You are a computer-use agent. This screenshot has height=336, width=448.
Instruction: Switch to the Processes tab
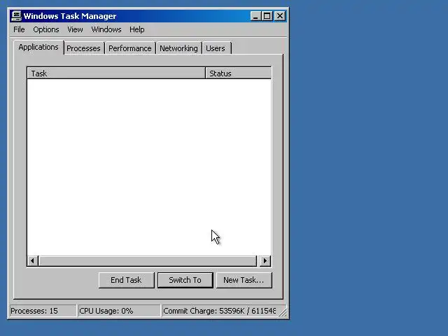(x=83, y=48)
